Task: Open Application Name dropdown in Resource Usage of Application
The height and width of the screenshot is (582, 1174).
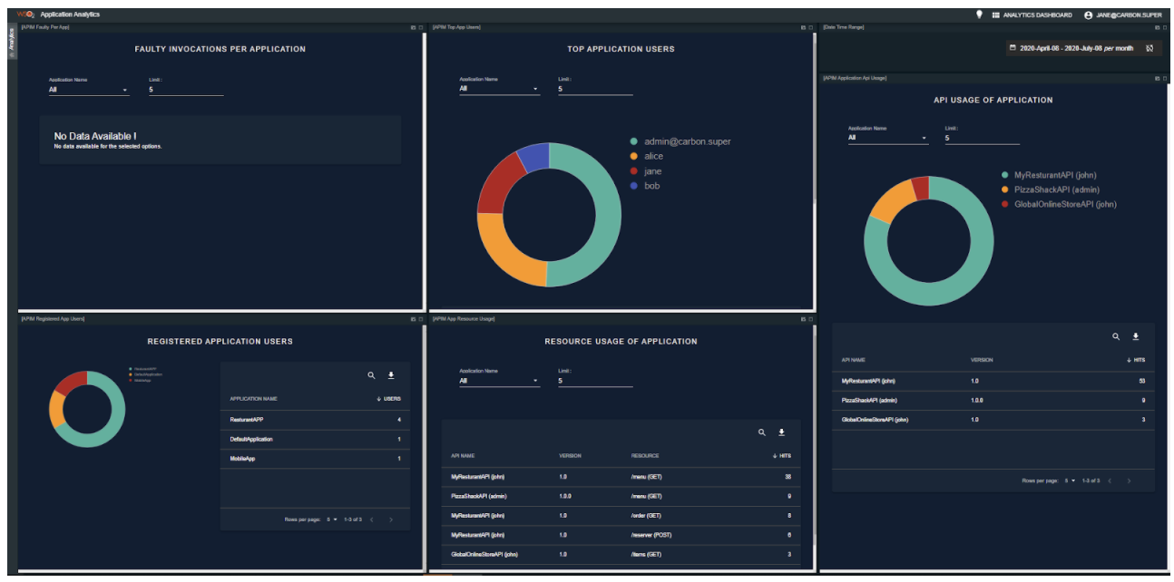Action: (499, 381)
